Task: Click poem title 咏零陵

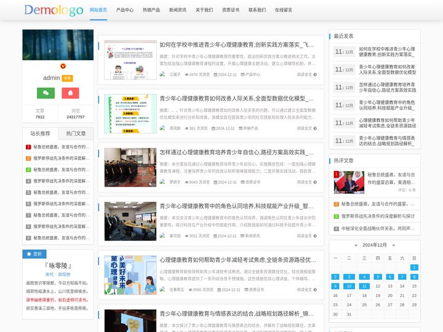Action: coord(58,266)
